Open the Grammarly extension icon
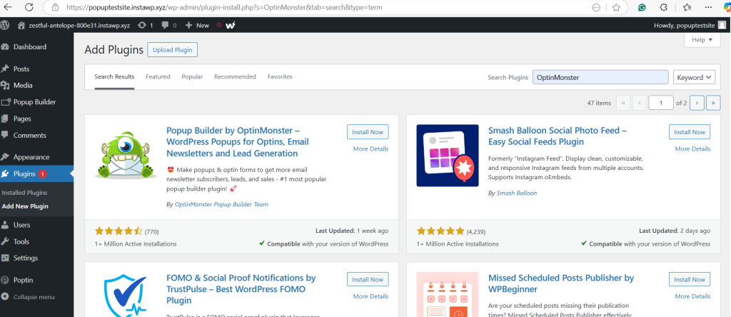 pyautogui.click(x=642, y=7)
